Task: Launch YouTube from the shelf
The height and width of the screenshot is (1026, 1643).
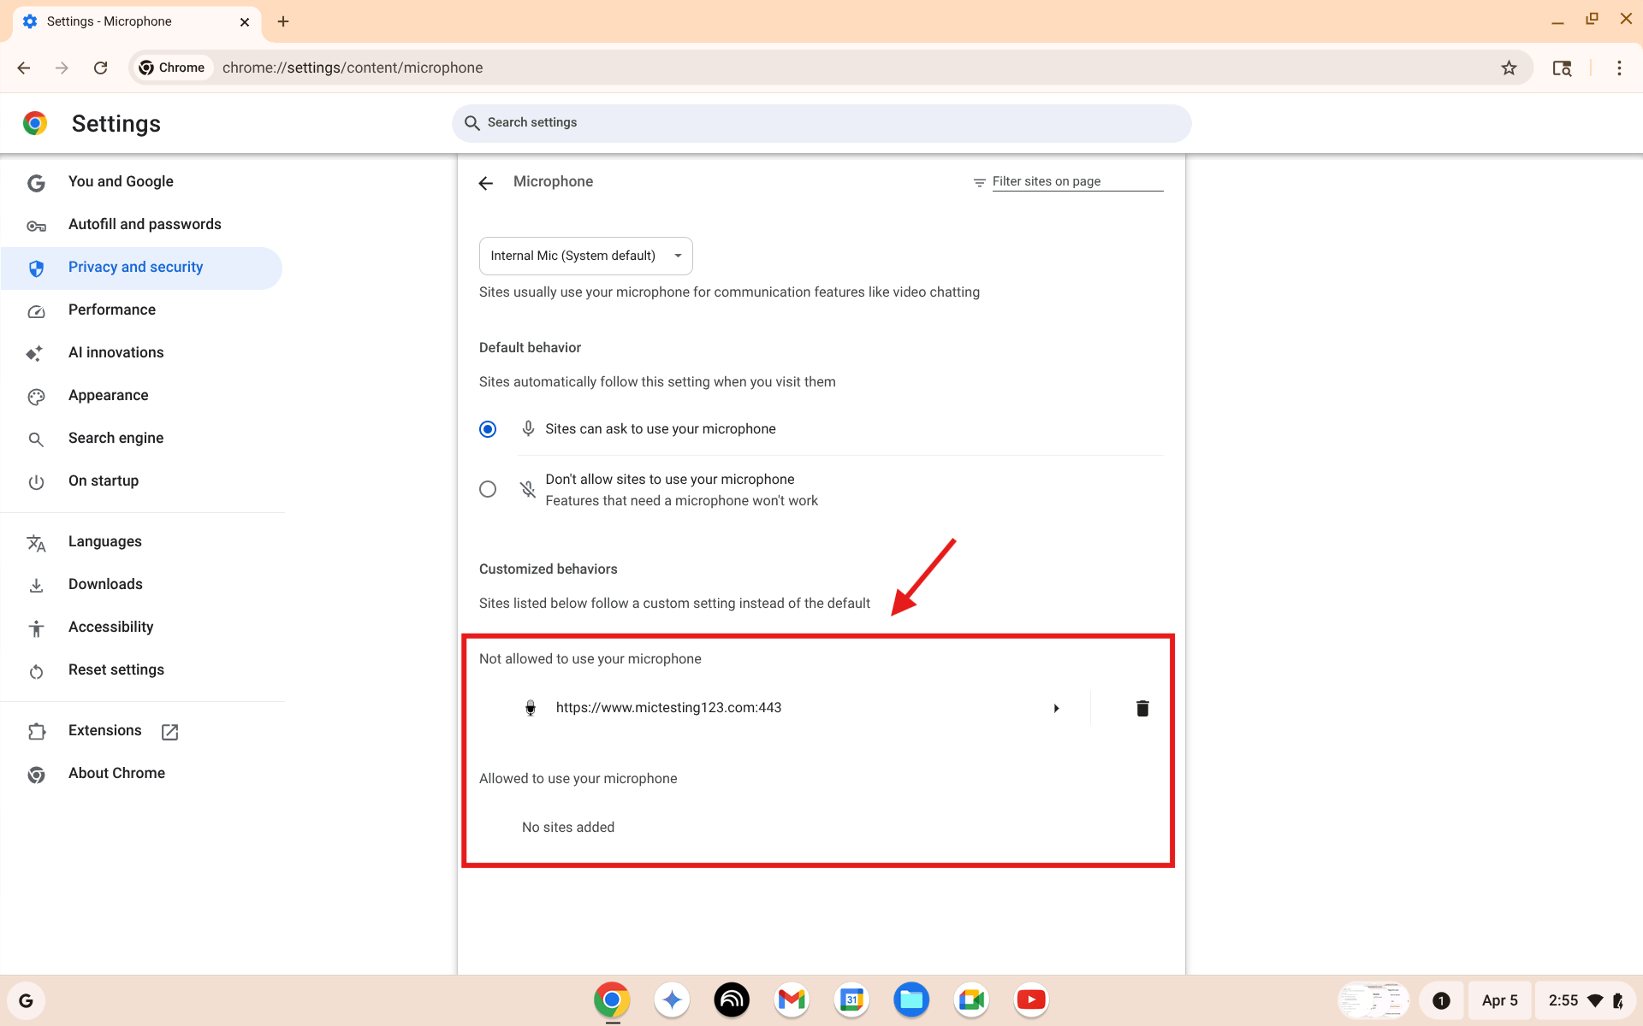Action: (x=1031, y=999)
